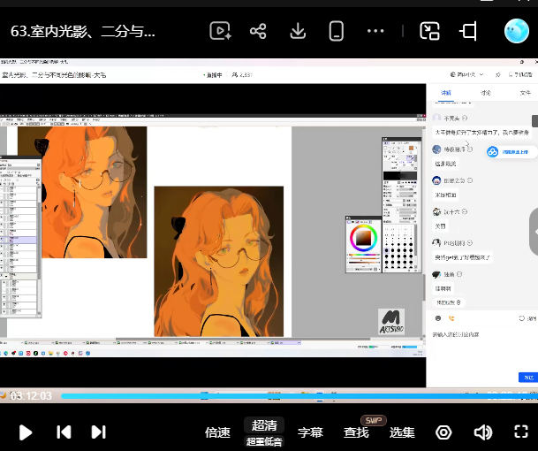Open player settings hexagon icon
The width and height of the screenshot is (538, 451).
tap(443, 432)
